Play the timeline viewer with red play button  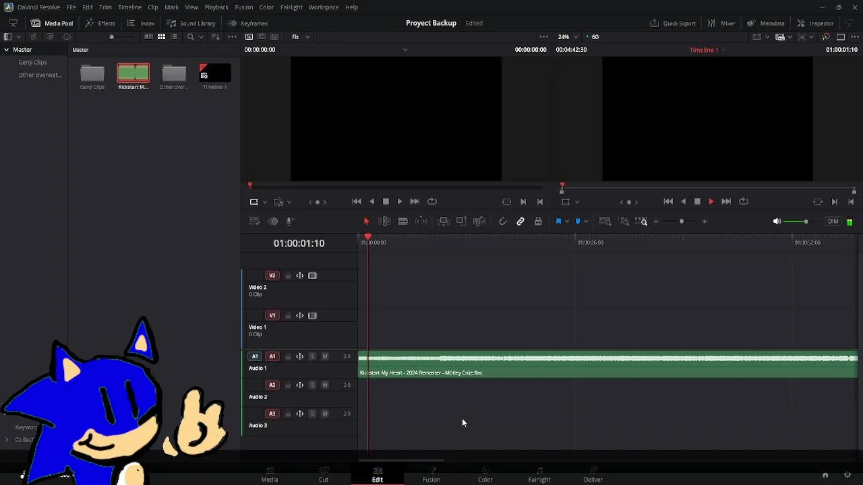(x=711, y=201)
